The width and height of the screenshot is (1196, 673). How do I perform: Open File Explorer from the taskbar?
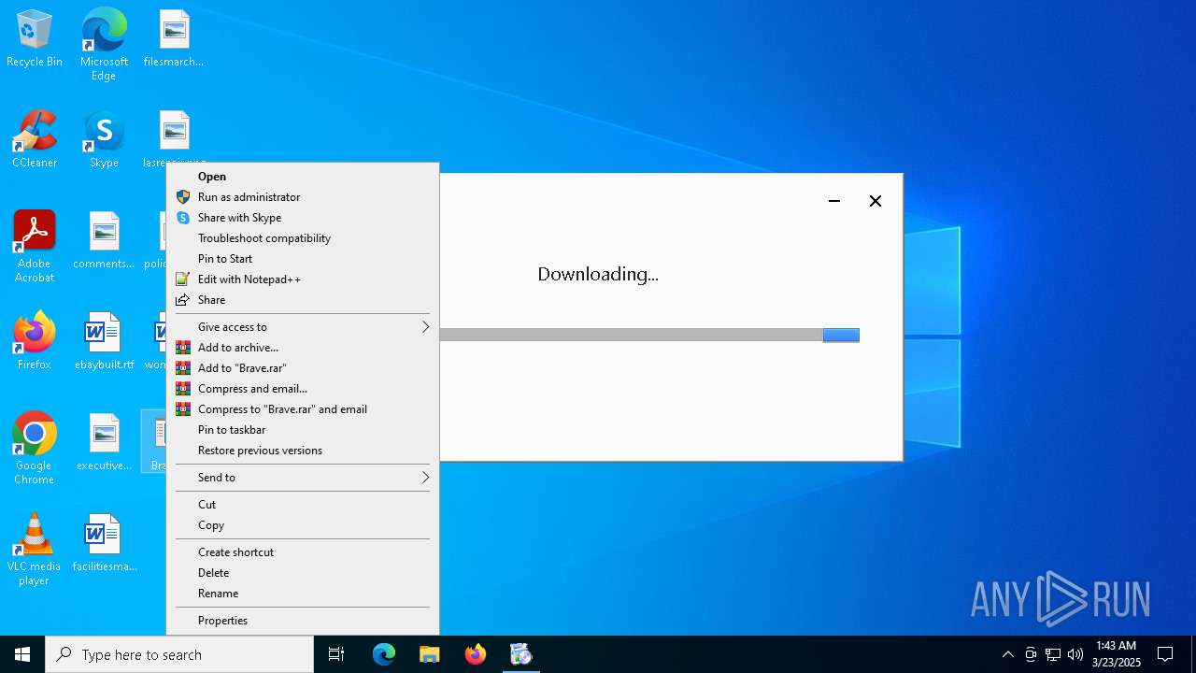(430, 654)
